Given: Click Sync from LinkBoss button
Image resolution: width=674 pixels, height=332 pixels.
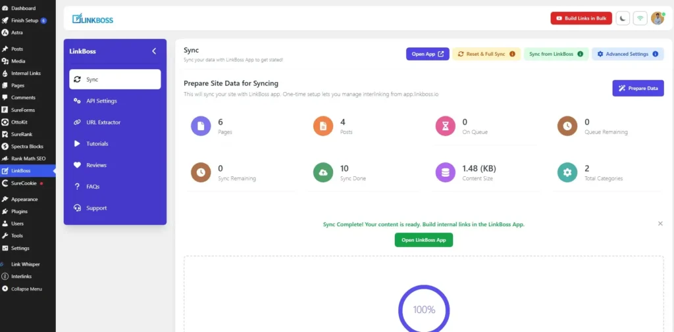Looking at the screenshot, I should tap(556, 54).
